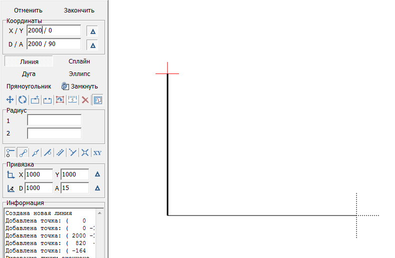Click the add point icon with plus
The height and width of the screenshot is (258, 395).
pyautogui.click(x=35, y=100)
